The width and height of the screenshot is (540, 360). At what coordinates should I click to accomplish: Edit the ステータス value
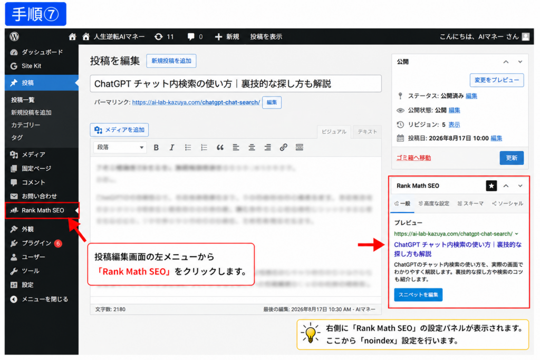471,96
